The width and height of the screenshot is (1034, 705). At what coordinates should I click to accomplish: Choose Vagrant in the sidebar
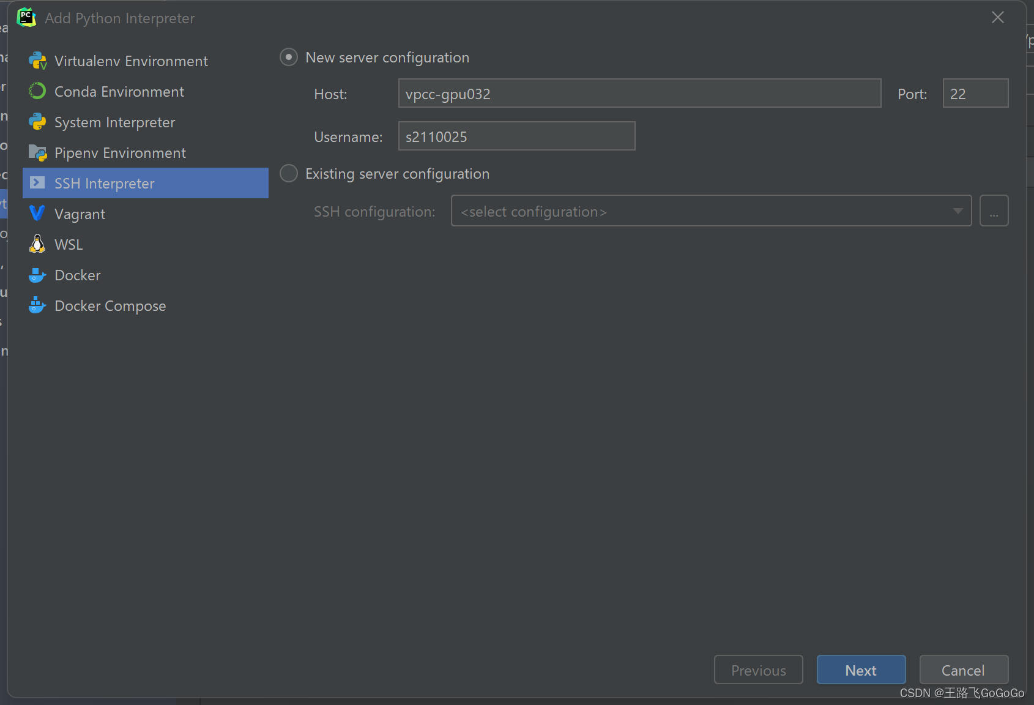146,214
